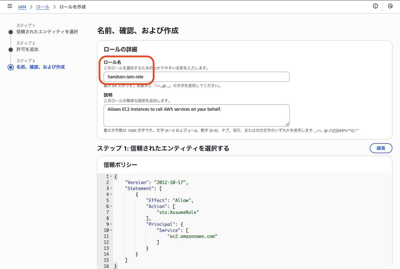The image size is (400, 269).
Task: Click line number 16 in the code gutter
Action: (x=106, y=266)
